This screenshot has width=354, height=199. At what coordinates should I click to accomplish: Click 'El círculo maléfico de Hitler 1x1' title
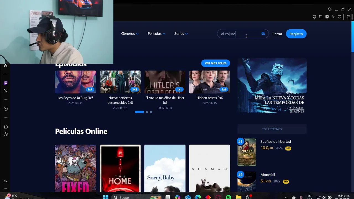[165, 100]
